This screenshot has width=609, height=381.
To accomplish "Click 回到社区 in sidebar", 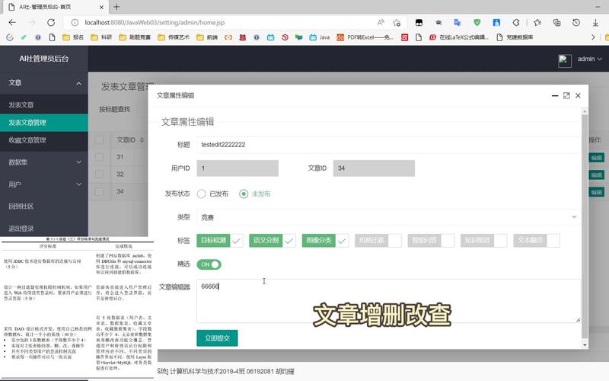I will [44, 207].
